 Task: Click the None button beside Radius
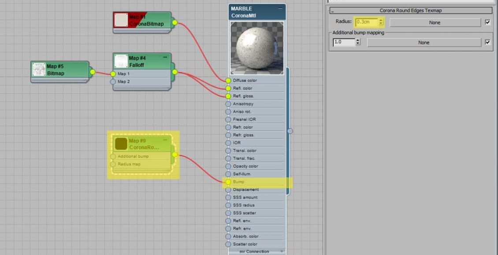435,22
